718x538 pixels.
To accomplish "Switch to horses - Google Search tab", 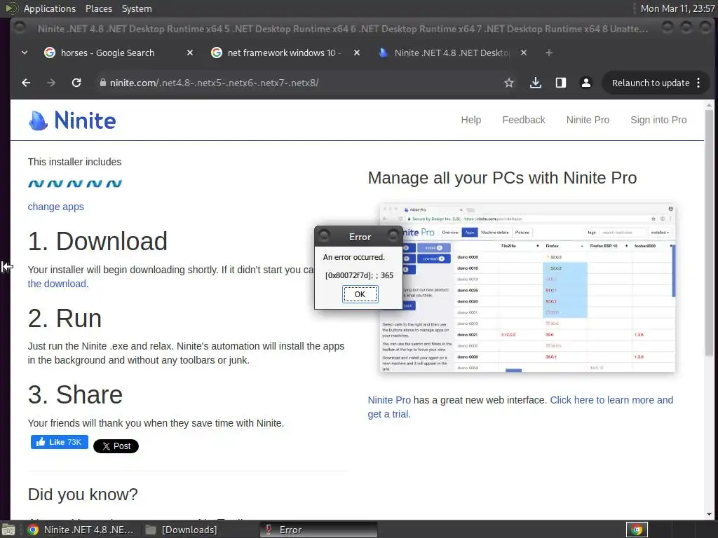I will coord(107,53).
